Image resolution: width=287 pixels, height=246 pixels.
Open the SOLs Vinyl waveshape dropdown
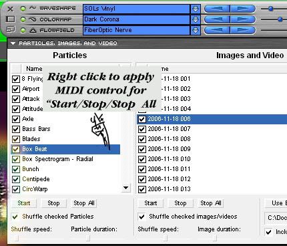(196, 9)
